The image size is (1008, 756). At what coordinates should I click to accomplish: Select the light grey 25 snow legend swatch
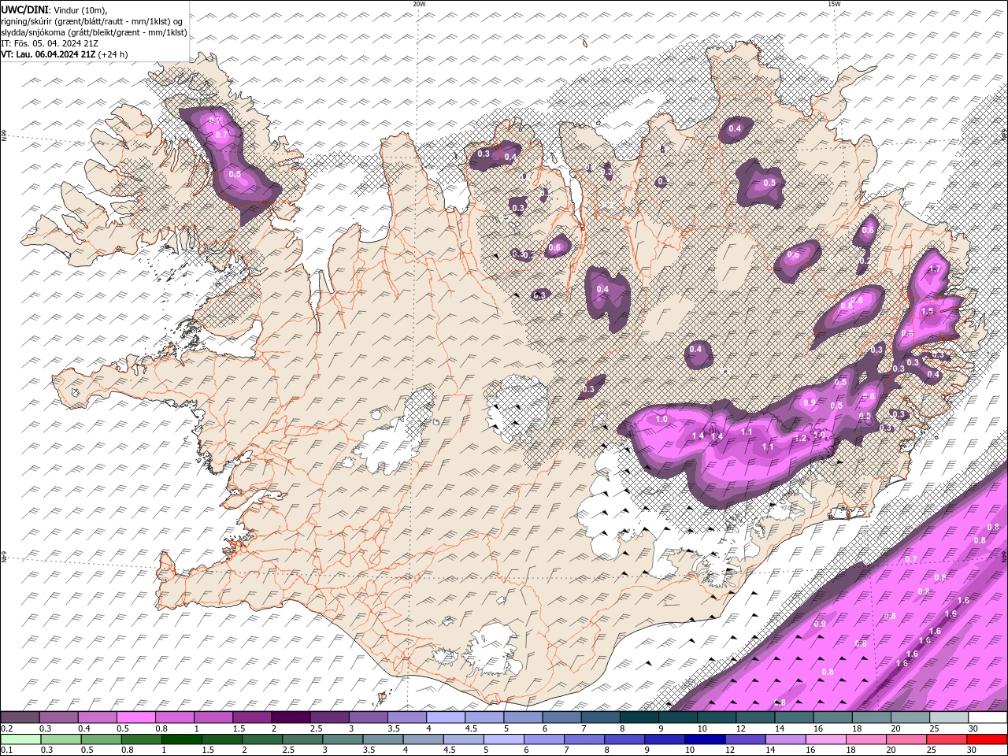pyautogui.click(x=949, y=717)
